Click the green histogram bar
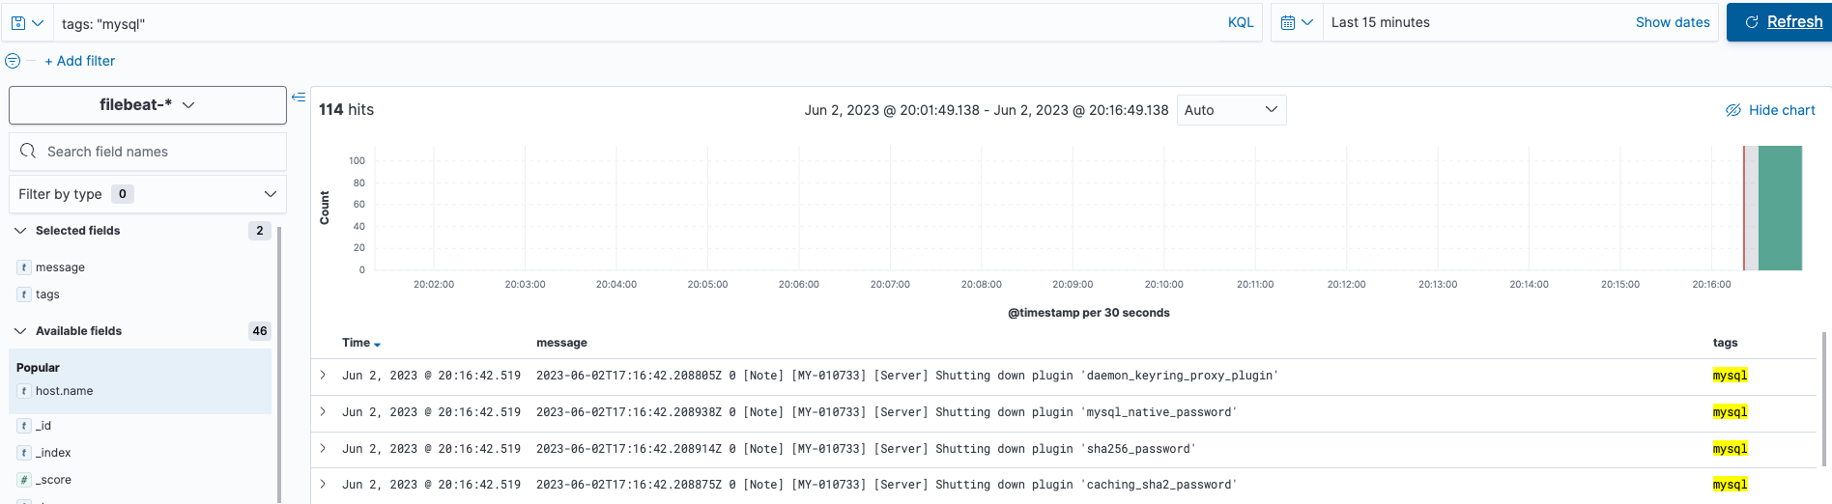The width and height of the screenshot is (1832, 504). pyautogui.click(x=1780, y=208)
